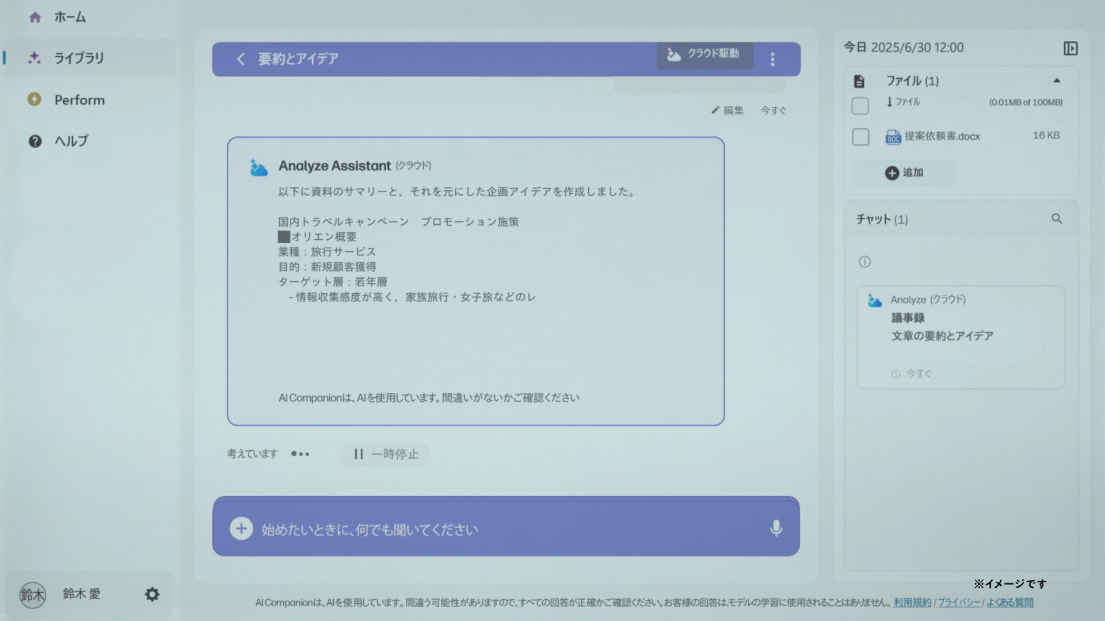The image size is (1105, 621).
Task: Click the home house icon
Action: tap(35, 17)
